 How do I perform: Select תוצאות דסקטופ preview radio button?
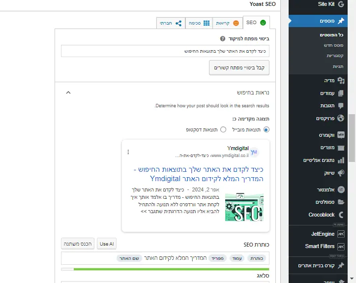pos(223,129)
